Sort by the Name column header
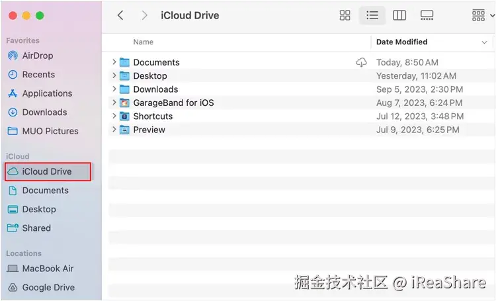Viewport: 496px width, 301px height. (x=144, y=42)
